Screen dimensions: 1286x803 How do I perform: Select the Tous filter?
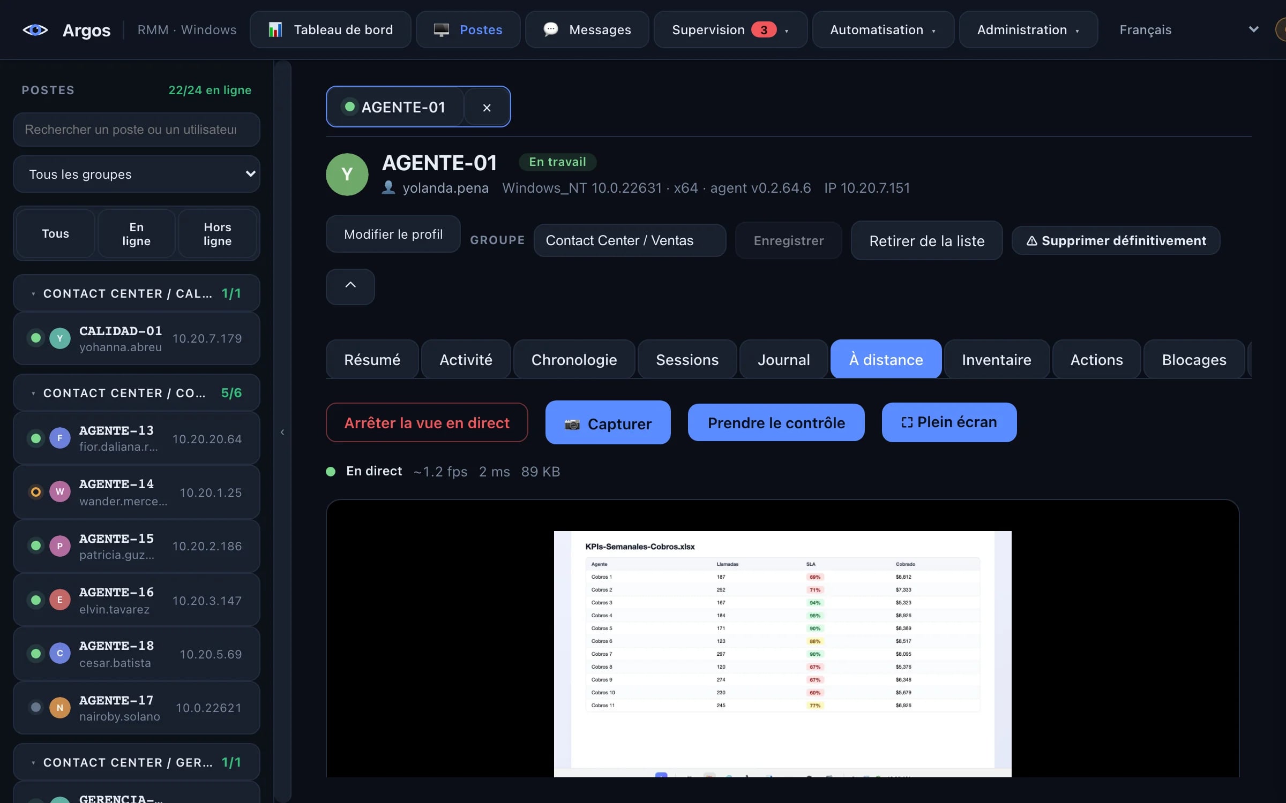click(x=56, y=234)
